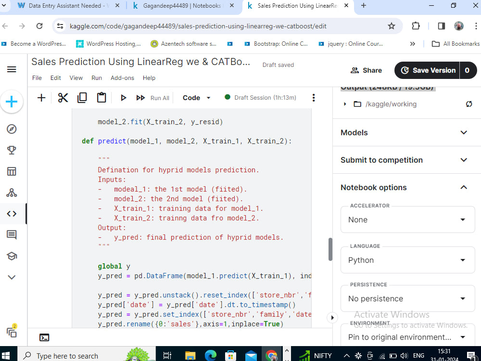
Task: Open the Code panel in the left sidebar
Action: coord(12,214)
